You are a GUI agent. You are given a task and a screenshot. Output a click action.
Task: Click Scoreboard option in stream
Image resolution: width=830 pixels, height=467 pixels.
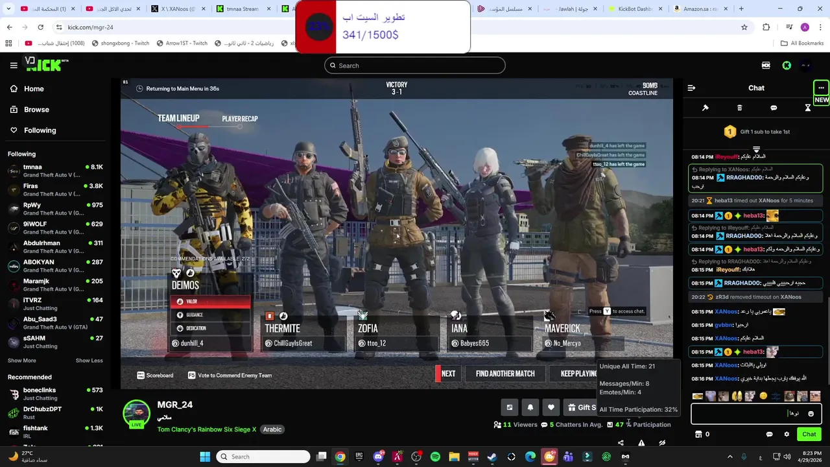click(155, 376)
